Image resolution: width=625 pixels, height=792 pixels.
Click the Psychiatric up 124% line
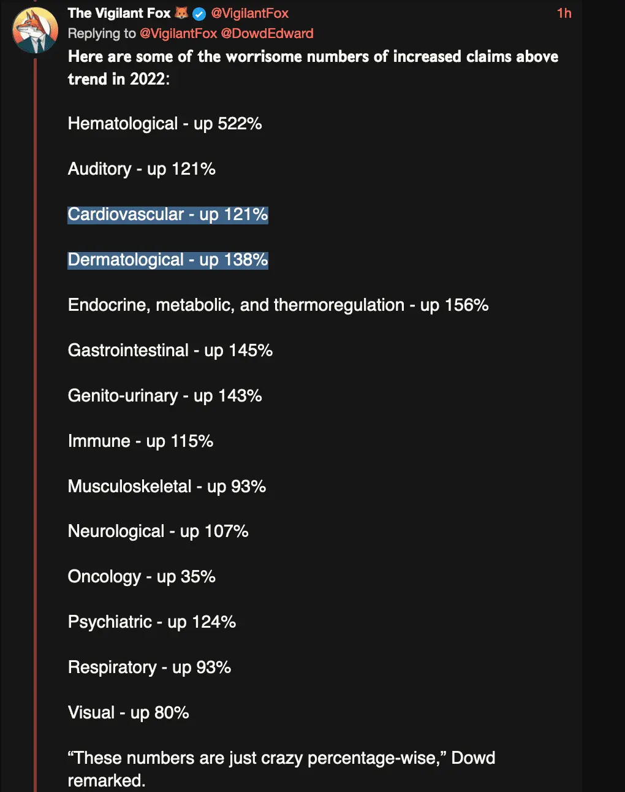click(152, 622)
